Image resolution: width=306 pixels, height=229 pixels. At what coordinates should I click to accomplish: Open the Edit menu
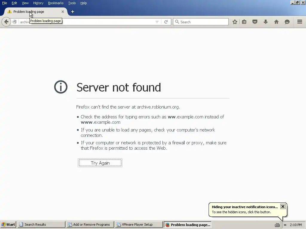(14, 3)
